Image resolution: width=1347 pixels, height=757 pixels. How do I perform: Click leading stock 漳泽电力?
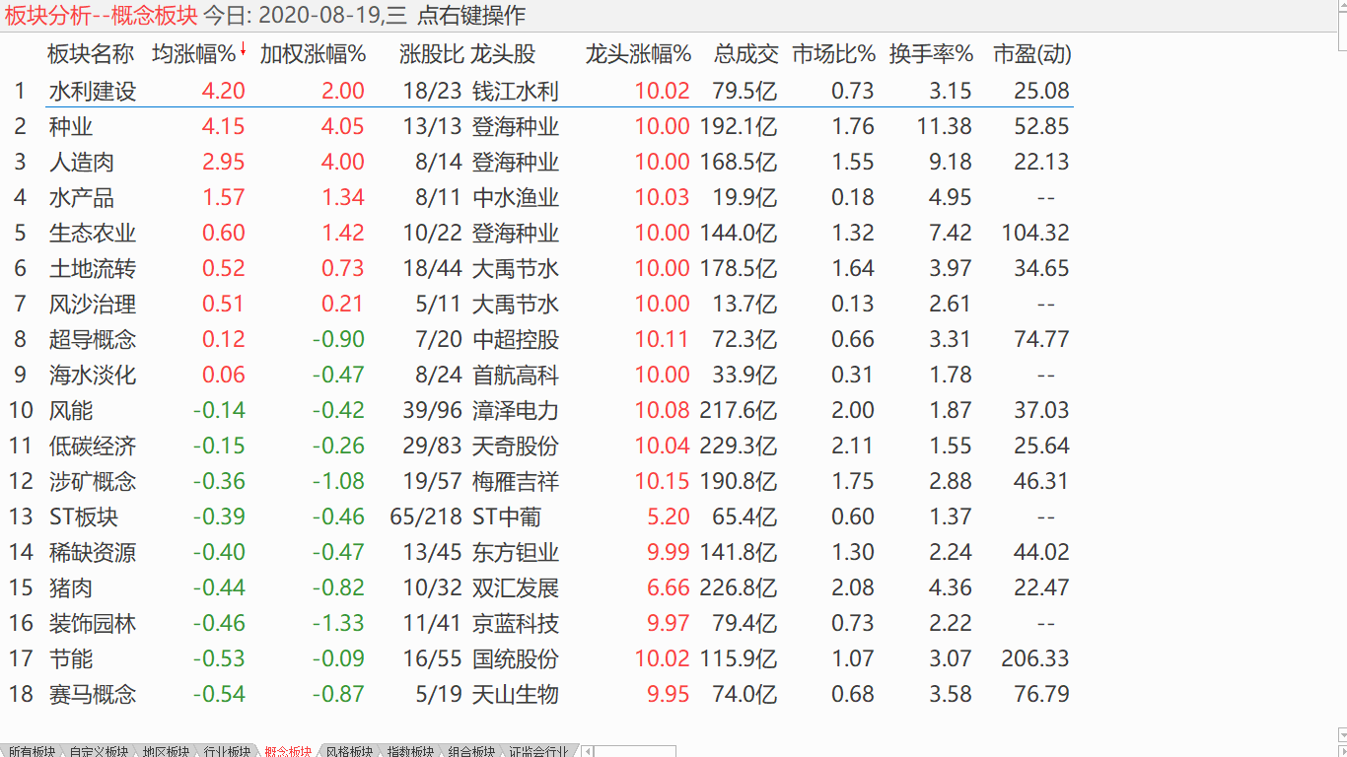click(x=516, y=411)
